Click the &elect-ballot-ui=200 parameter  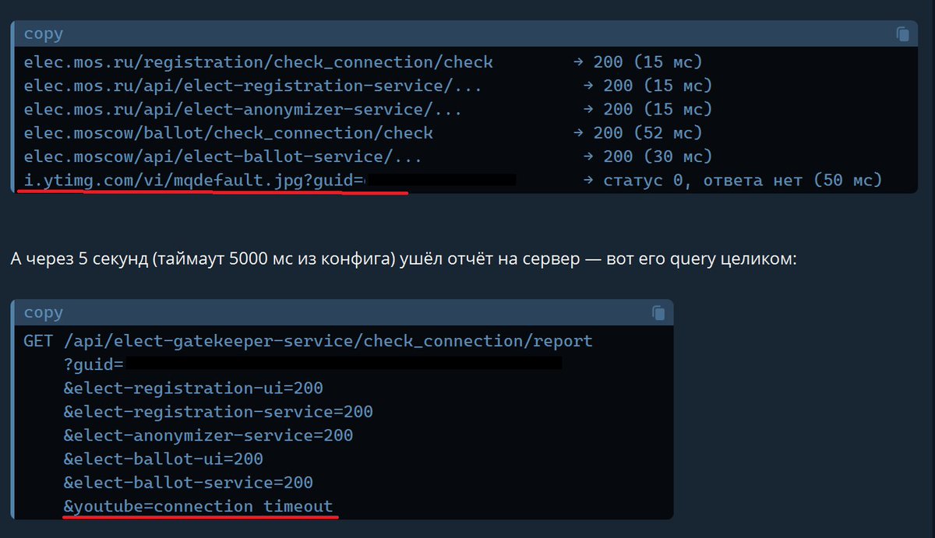click(164, 459)
